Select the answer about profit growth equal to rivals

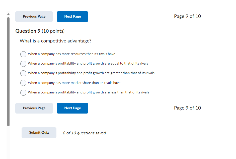coord(23,64)
